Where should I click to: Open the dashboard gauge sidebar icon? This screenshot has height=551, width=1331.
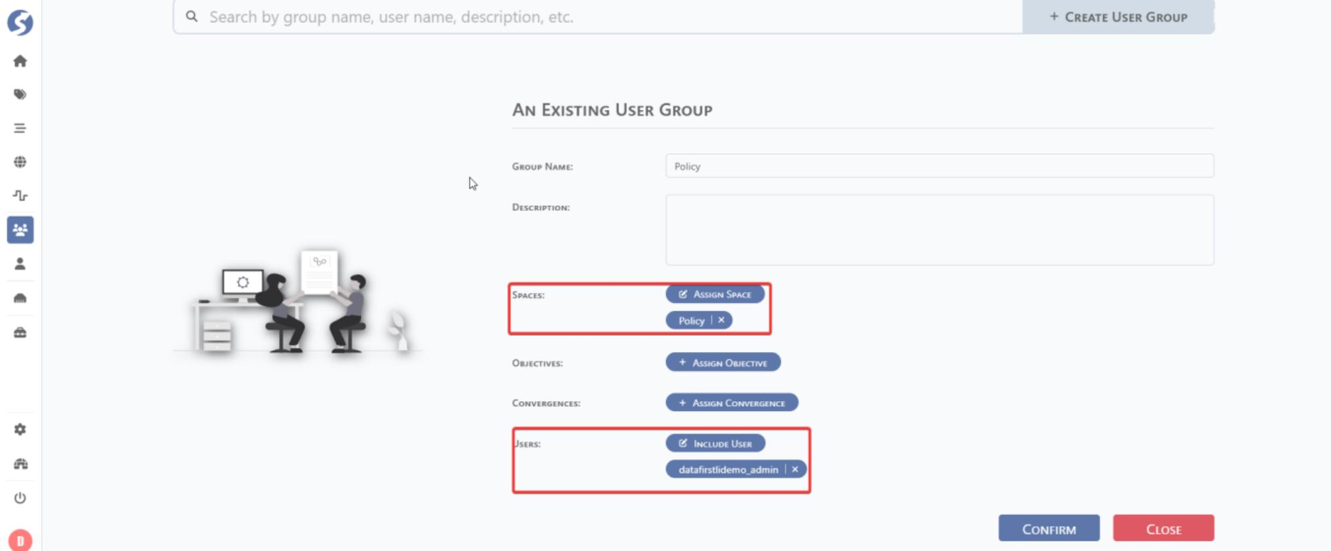click(x=20, y=464)
